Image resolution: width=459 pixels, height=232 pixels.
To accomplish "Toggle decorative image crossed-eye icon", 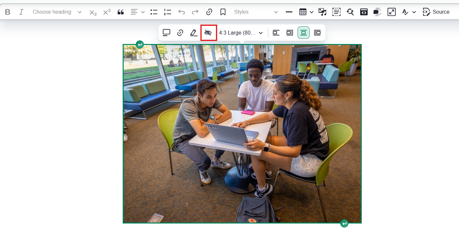I will coord(208,33).
